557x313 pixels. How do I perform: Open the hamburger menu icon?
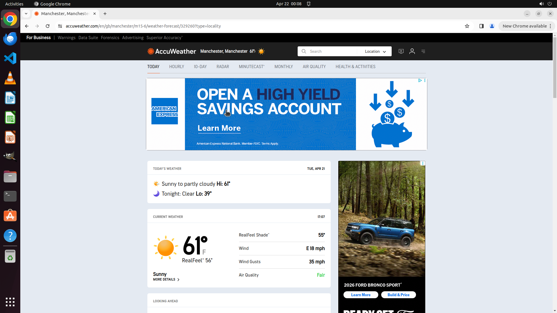pos(423,51)
